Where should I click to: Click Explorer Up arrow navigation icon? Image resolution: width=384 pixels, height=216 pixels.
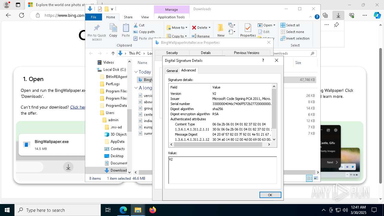click(x=113, y=53)
